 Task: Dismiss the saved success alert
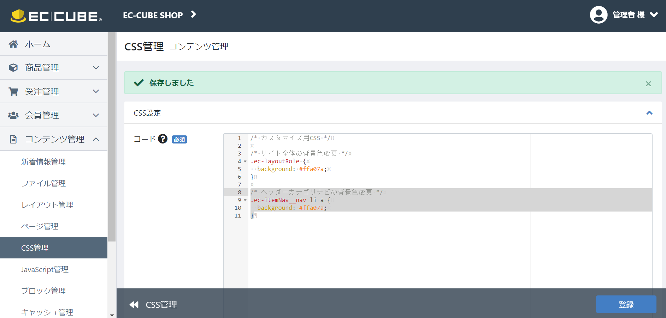coord(648,84)
